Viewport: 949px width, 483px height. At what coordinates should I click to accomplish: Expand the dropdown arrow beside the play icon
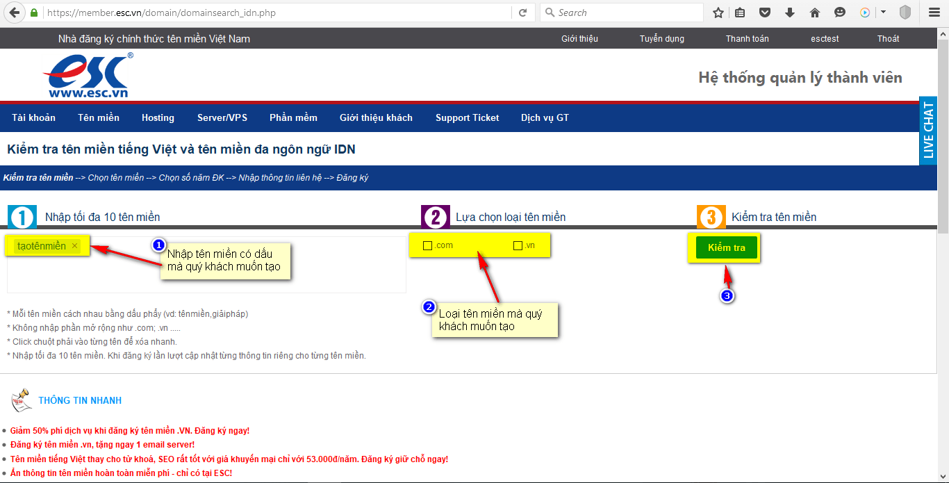[x=884, y=13]
